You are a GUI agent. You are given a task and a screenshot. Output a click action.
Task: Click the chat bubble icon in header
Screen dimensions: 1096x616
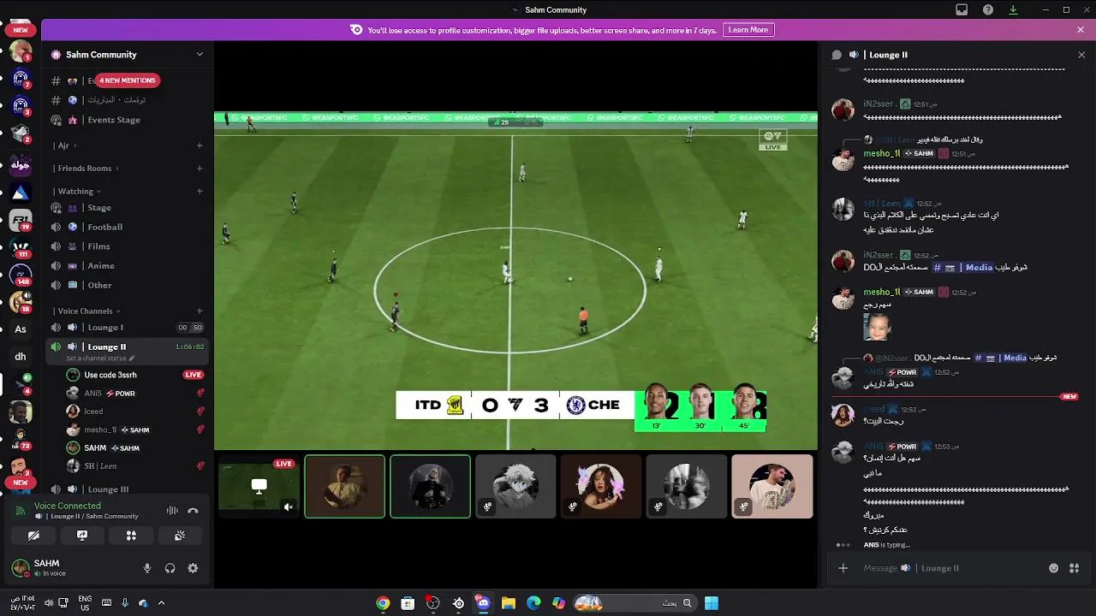point(837,55)
